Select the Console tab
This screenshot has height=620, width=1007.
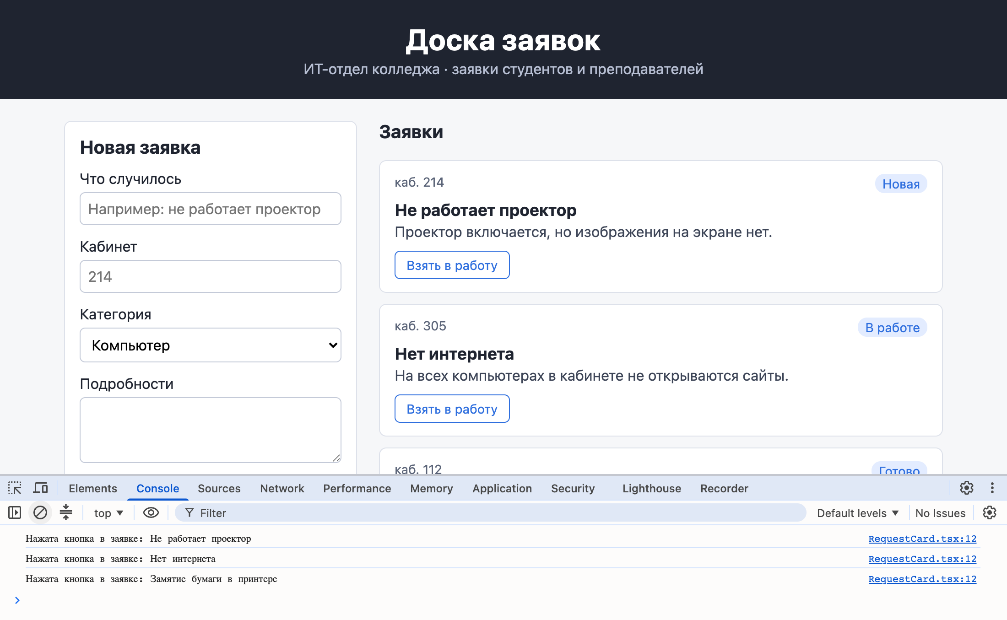coord(158,489)
